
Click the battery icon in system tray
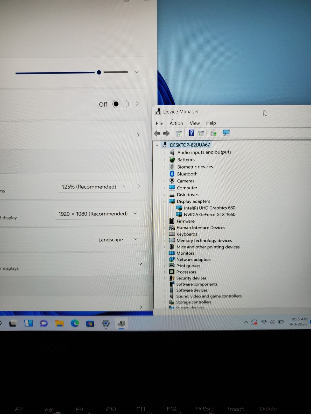click(x=281, y=322)
